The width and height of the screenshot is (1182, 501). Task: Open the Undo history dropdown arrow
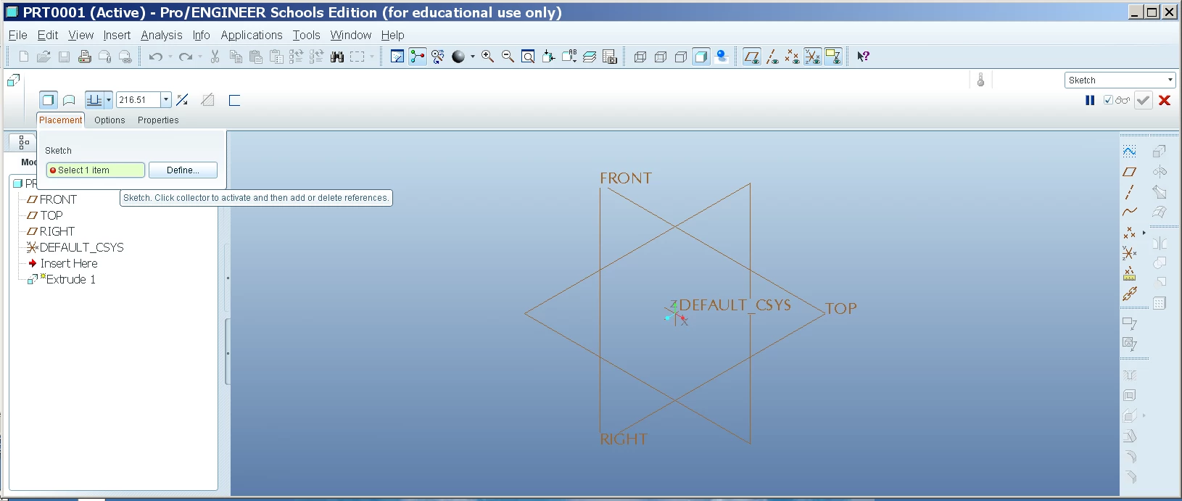click(x=170, y=57)
